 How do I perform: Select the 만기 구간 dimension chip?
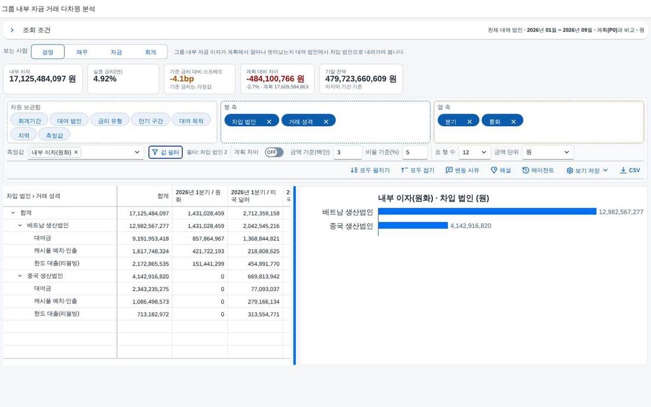[150, 121]
